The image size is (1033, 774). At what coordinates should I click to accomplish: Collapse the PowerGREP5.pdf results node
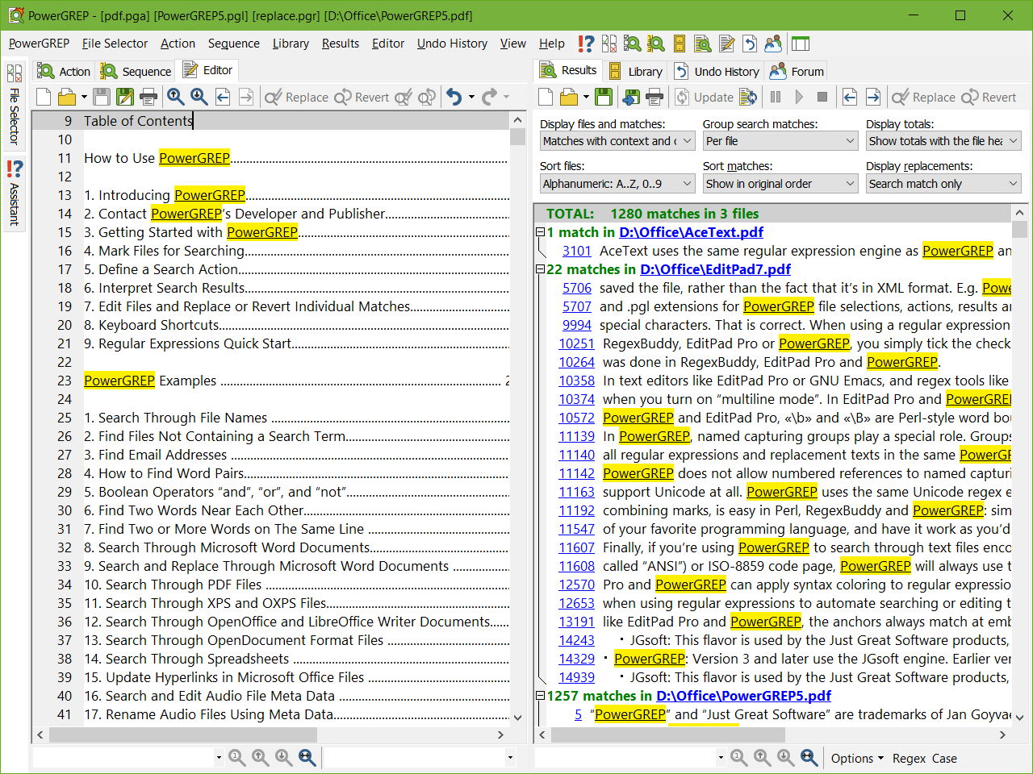click(541, 696)
